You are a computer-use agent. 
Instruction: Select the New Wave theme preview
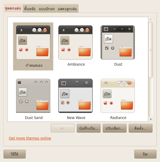point(75,96)
